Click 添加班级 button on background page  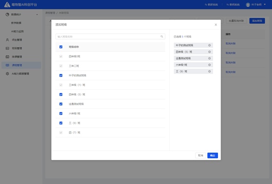pyautogui.click(x=257, y=21)
